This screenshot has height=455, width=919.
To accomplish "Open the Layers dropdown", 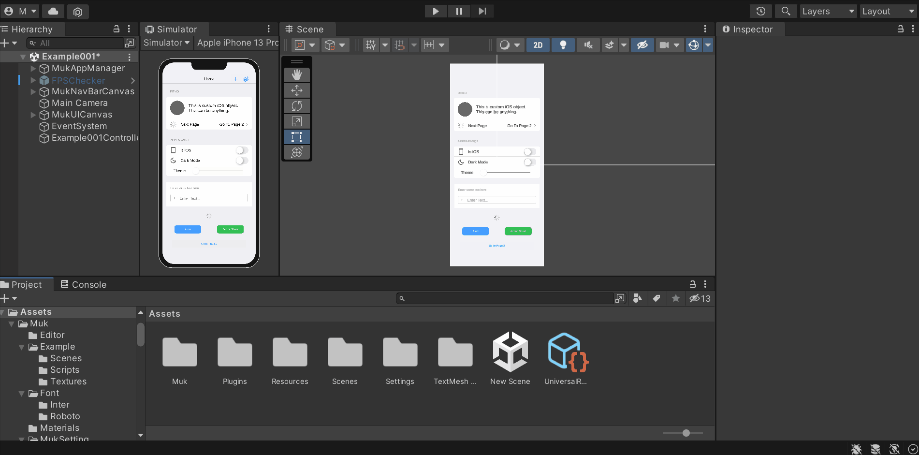I will click(x=828, y=11).
